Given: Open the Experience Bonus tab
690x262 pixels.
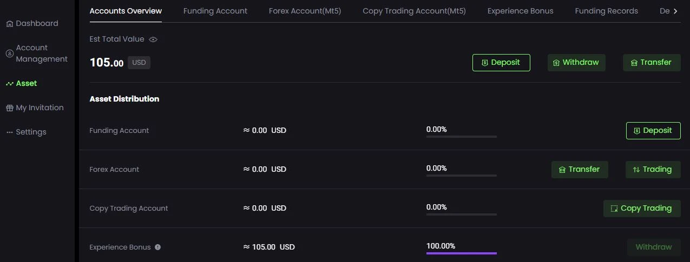Looking at the screenshot, I should click(520, 11).
